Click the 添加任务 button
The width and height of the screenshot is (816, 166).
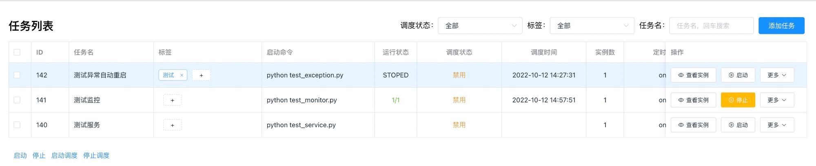[781, 25]
